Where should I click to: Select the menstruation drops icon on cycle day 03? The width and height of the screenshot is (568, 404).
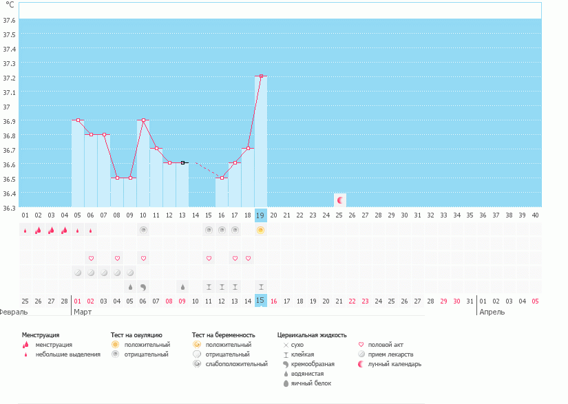(52, 230)
